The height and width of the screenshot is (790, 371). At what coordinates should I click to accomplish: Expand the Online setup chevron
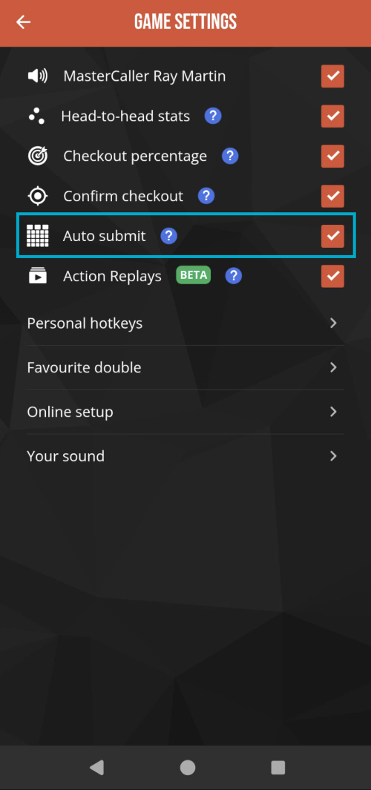click(333, 412)
